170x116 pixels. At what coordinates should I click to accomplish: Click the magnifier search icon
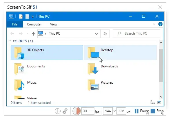(119, 34)
